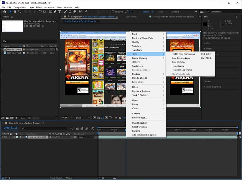
Task: Open the Animation menu
Action: [x=49, y=7]
